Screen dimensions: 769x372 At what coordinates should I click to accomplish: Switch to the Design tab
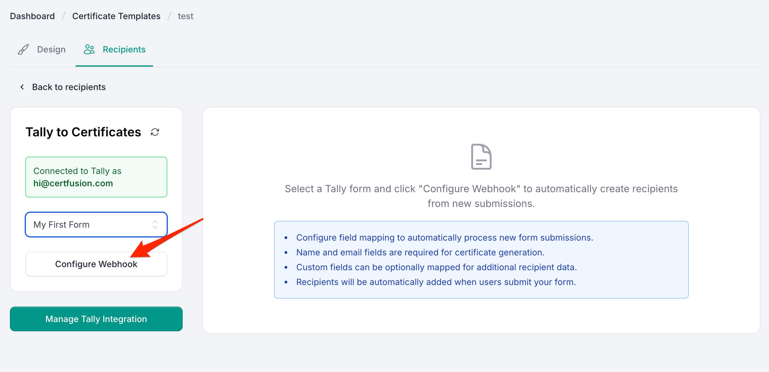click(51, 49)
